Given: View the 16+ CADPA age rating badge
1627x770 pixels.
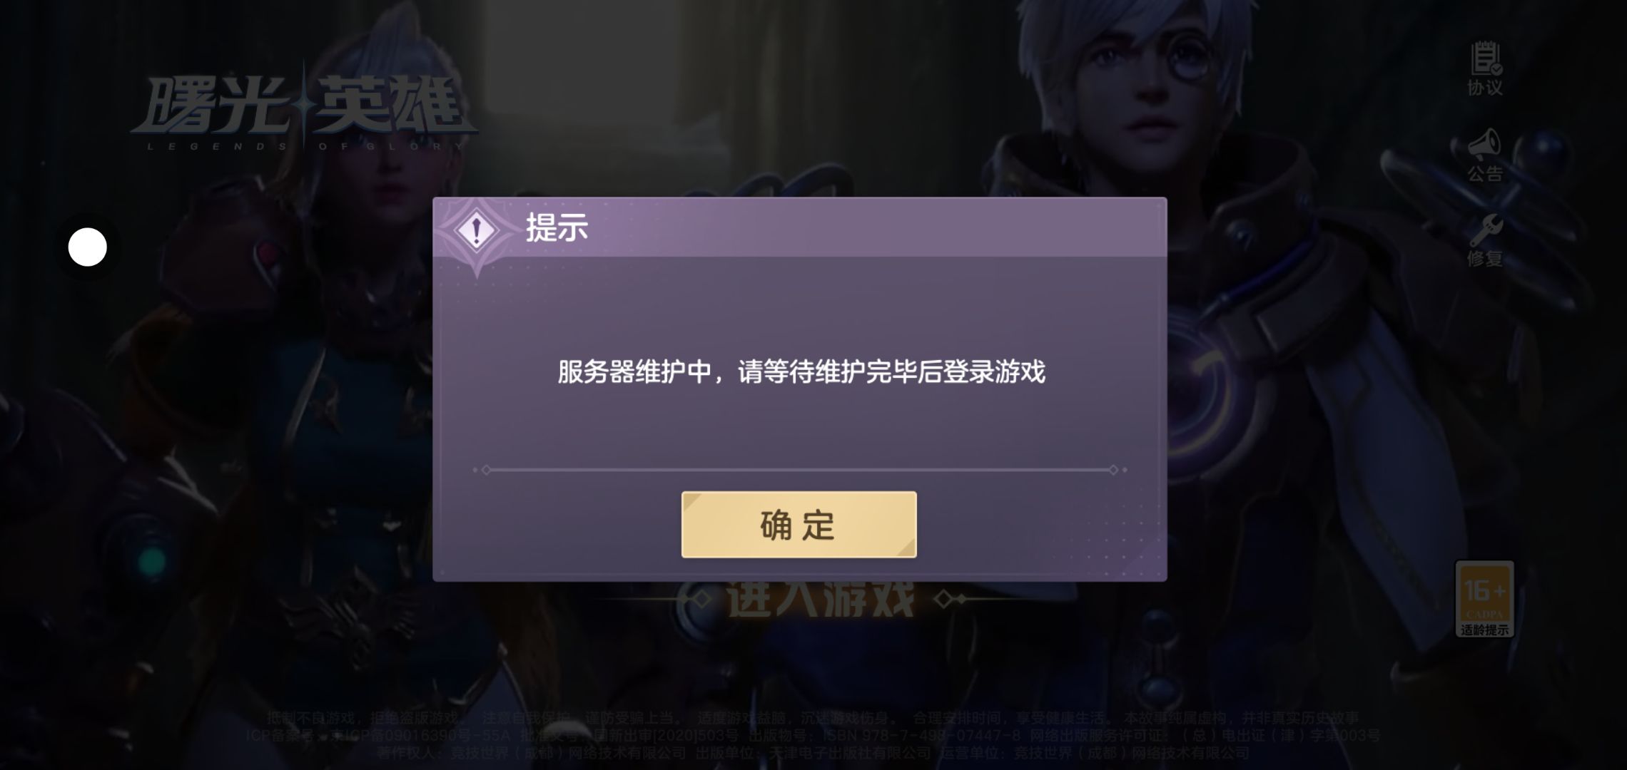Looking at the screenshot, I should coord(1484,599).
